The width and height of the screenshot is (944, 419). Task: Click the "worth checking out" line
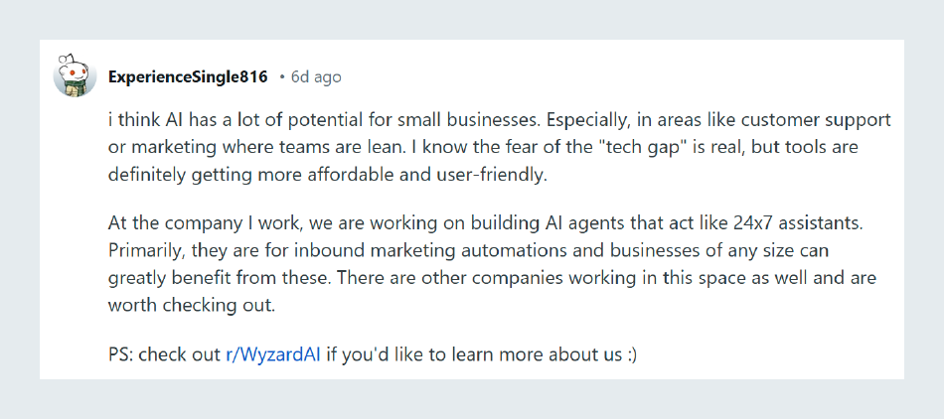click(192, 305)
